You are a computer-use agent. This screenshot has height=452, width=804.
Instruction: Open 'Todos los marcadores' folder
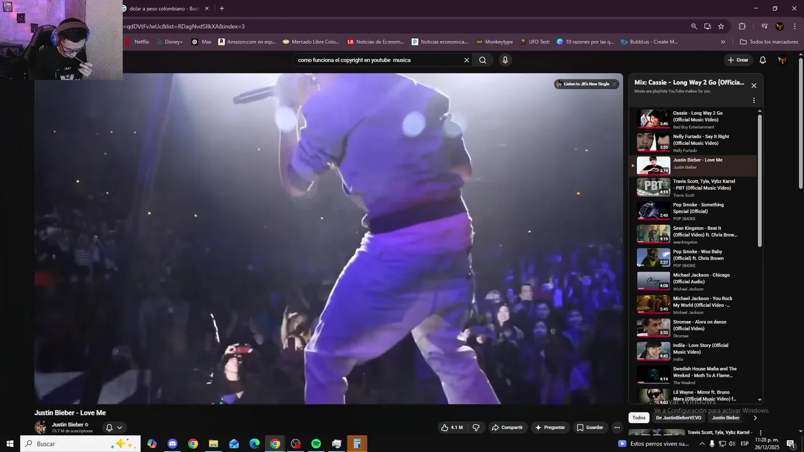769,42
